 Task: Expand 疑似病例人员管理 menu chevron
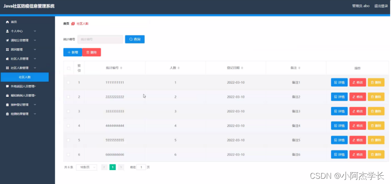click(x=35, y=95)
